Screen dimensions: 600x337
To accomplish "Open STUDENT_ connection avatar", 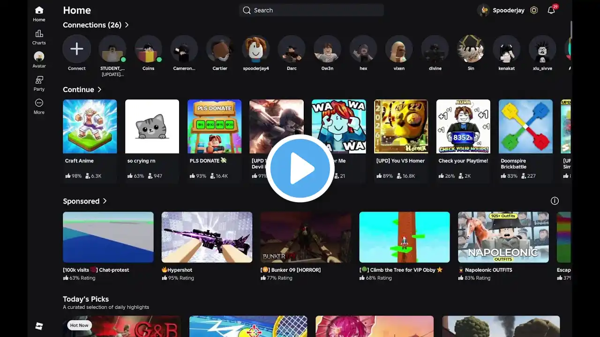I will pos(112,49).
